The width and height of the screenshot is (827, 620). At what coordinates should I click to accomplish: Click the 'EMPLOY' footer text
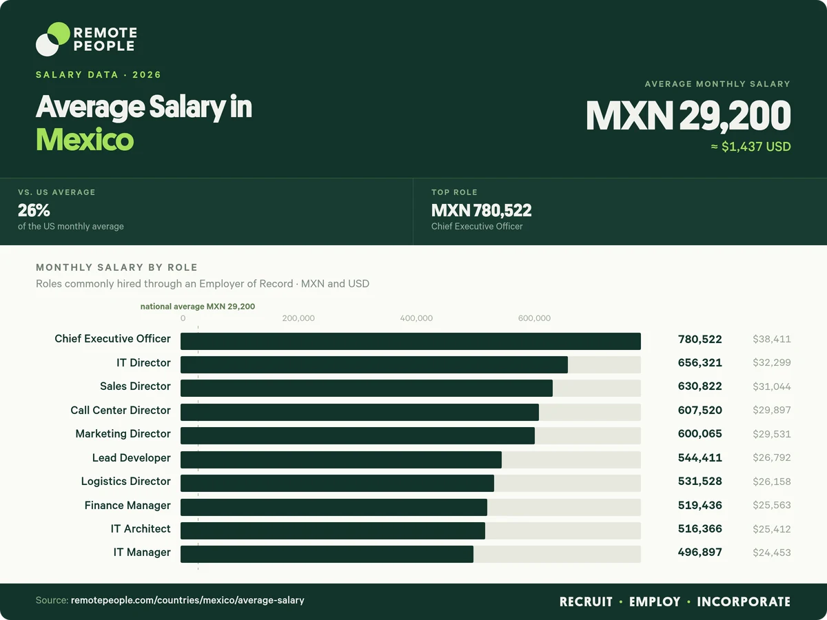tap(655, 601)
